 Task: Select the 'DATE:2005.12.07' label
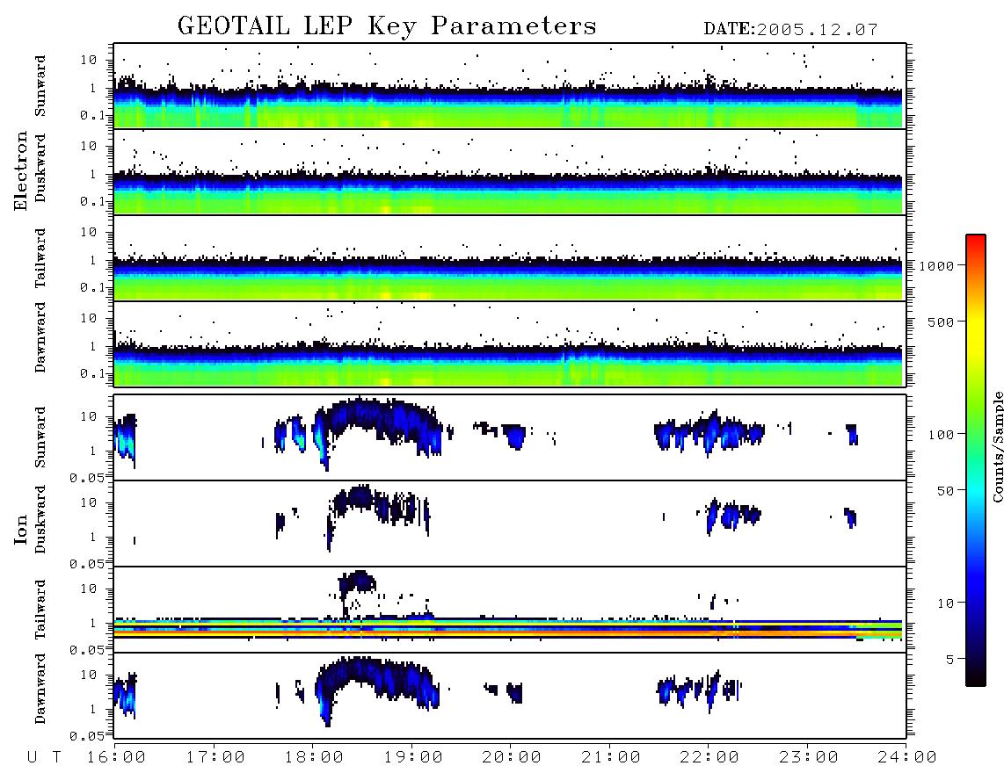(790, 30)
